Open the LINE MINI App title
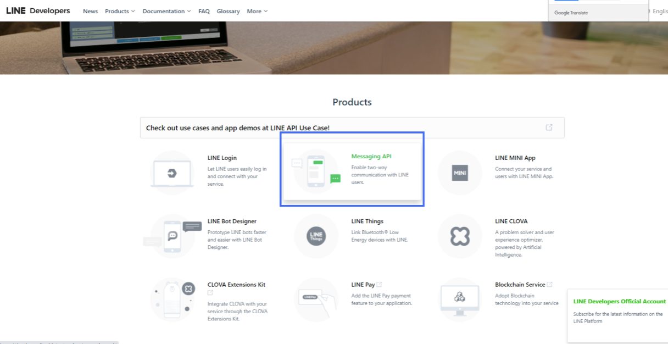This screenshot has width=668, height=344. [515, 158]
